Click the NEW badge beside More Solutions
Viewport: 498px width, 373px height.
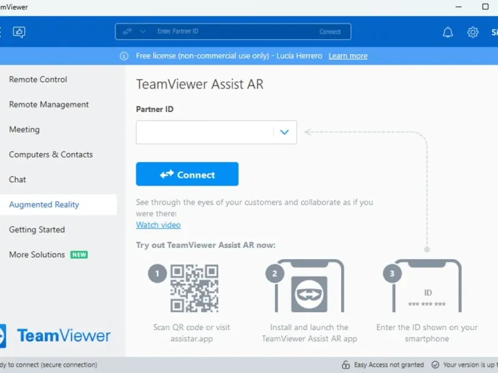click(x=79, y=255)
